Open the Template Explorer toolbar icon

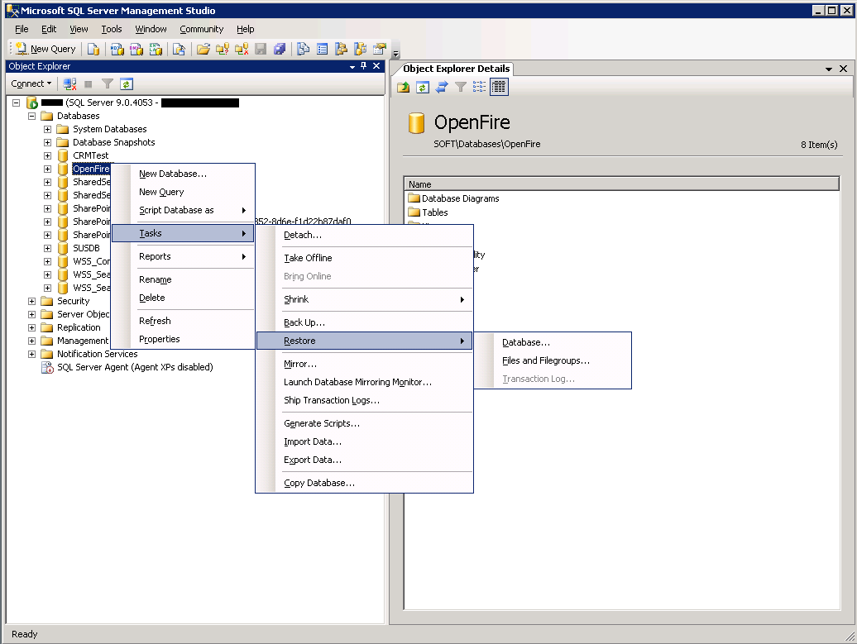tap(360, 49)
